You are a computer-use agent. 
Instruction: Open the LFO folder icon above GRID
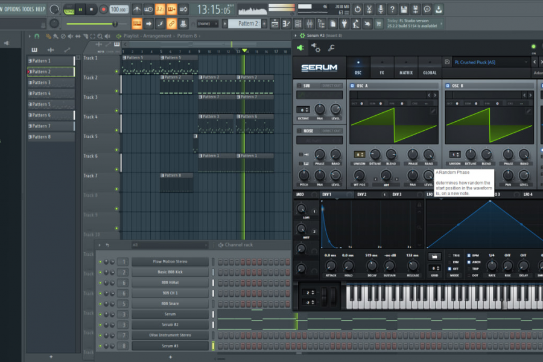(434, 256)
